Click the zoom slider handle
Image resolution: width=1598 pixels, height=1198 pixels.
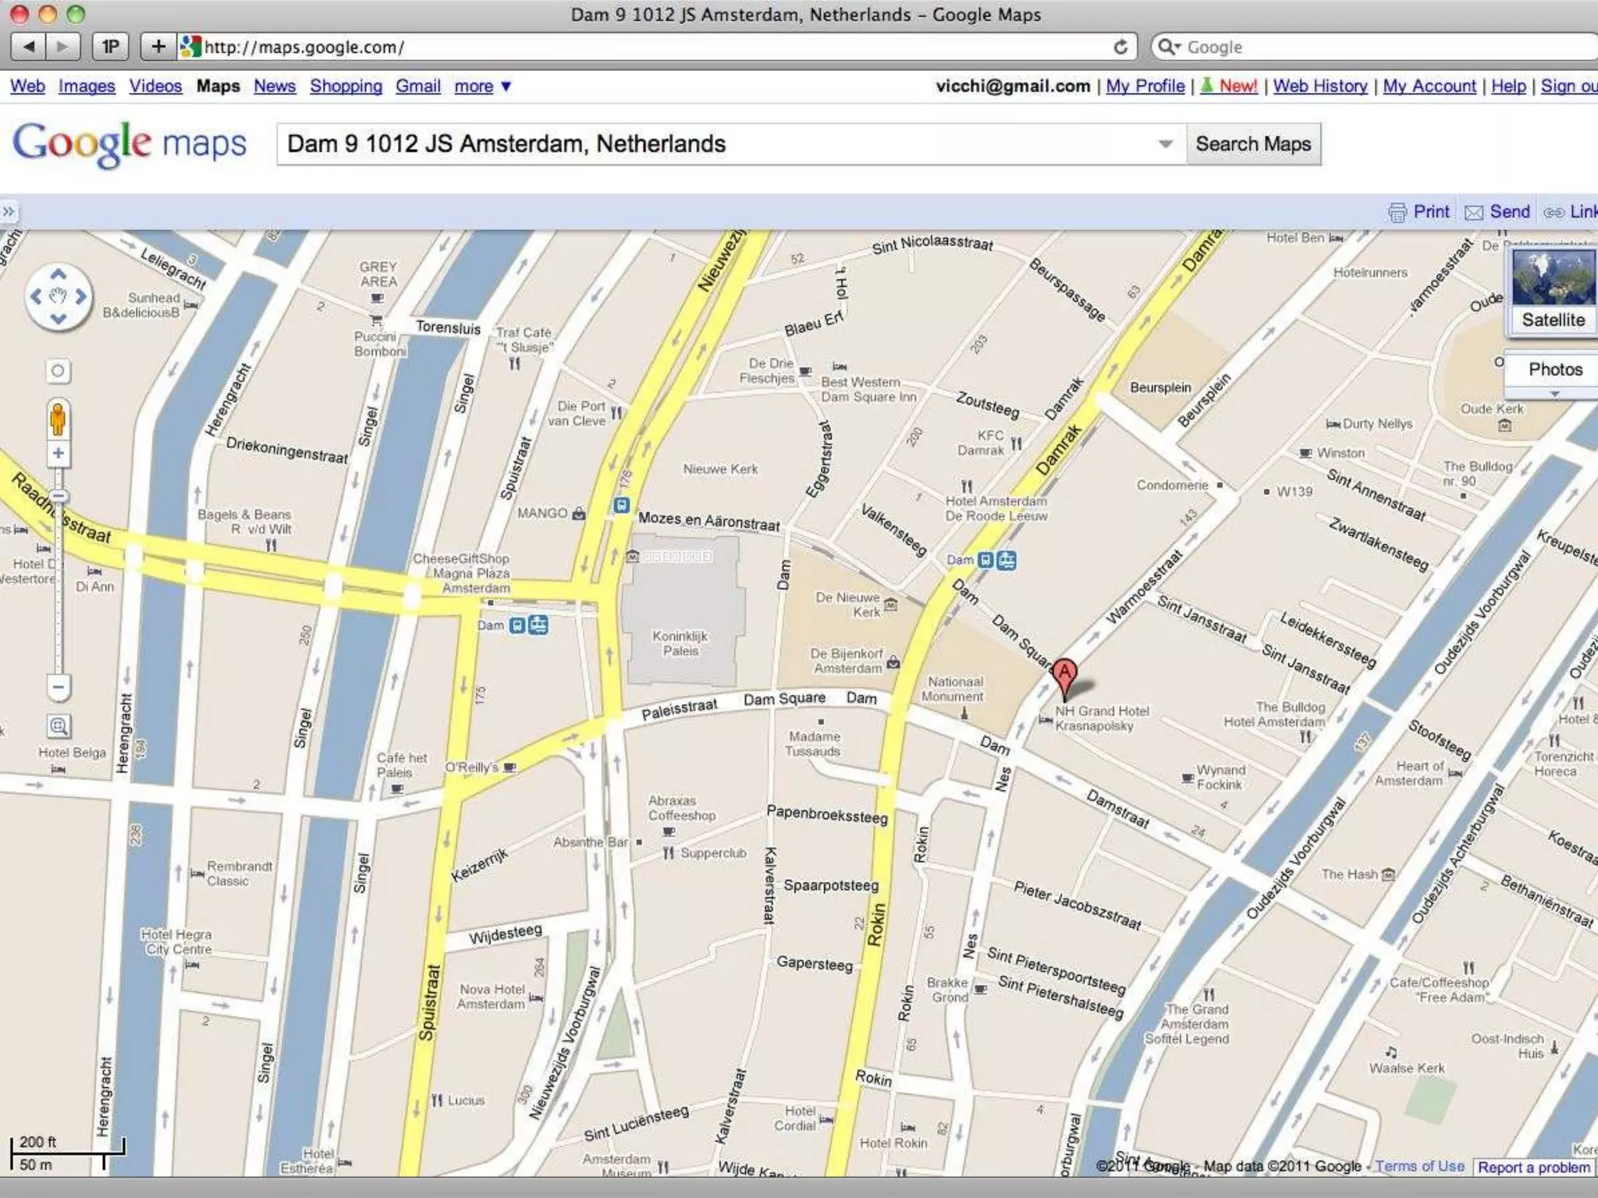click(x=59, y=497)
